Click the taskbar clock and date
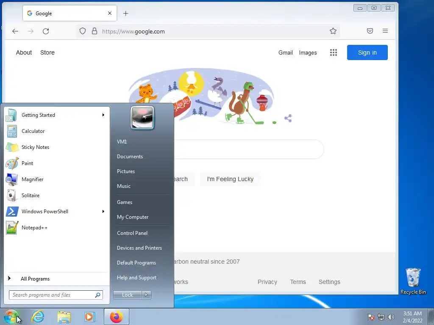Viewport: 434px width, 325px height. (x=412, y=317)
